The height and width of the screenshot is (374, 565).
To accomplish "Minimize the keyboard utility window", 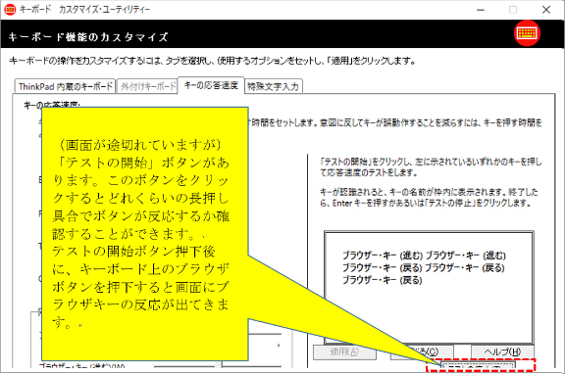I will (481, 10).
